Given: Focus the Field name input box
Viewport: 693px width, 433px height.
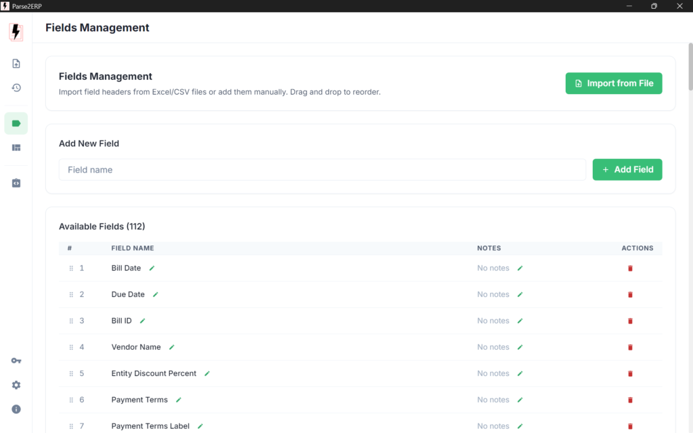Looking at the screenshot, I should click(x=322, y=170).
